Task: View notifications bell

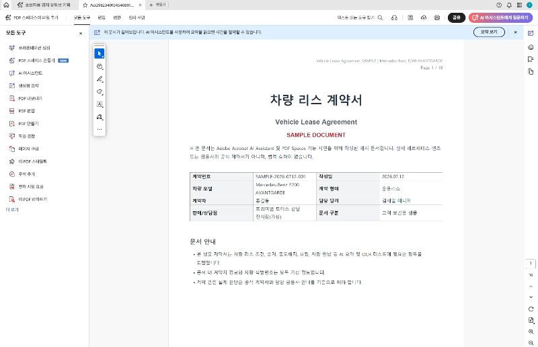Action: tap(509, 5)
